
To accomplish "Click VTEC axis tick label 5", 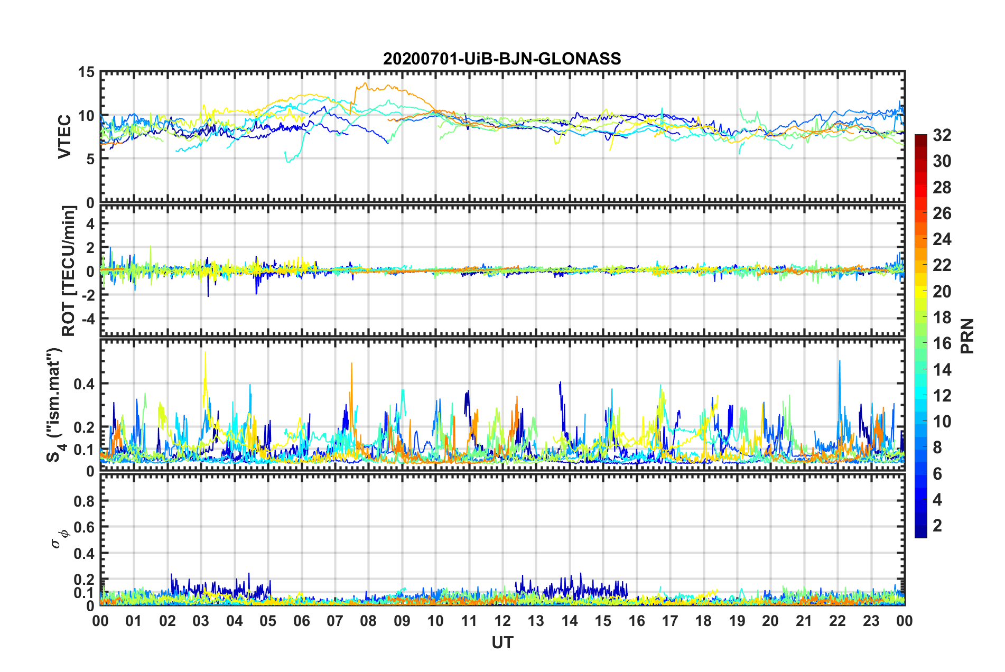I will [90, 159].
